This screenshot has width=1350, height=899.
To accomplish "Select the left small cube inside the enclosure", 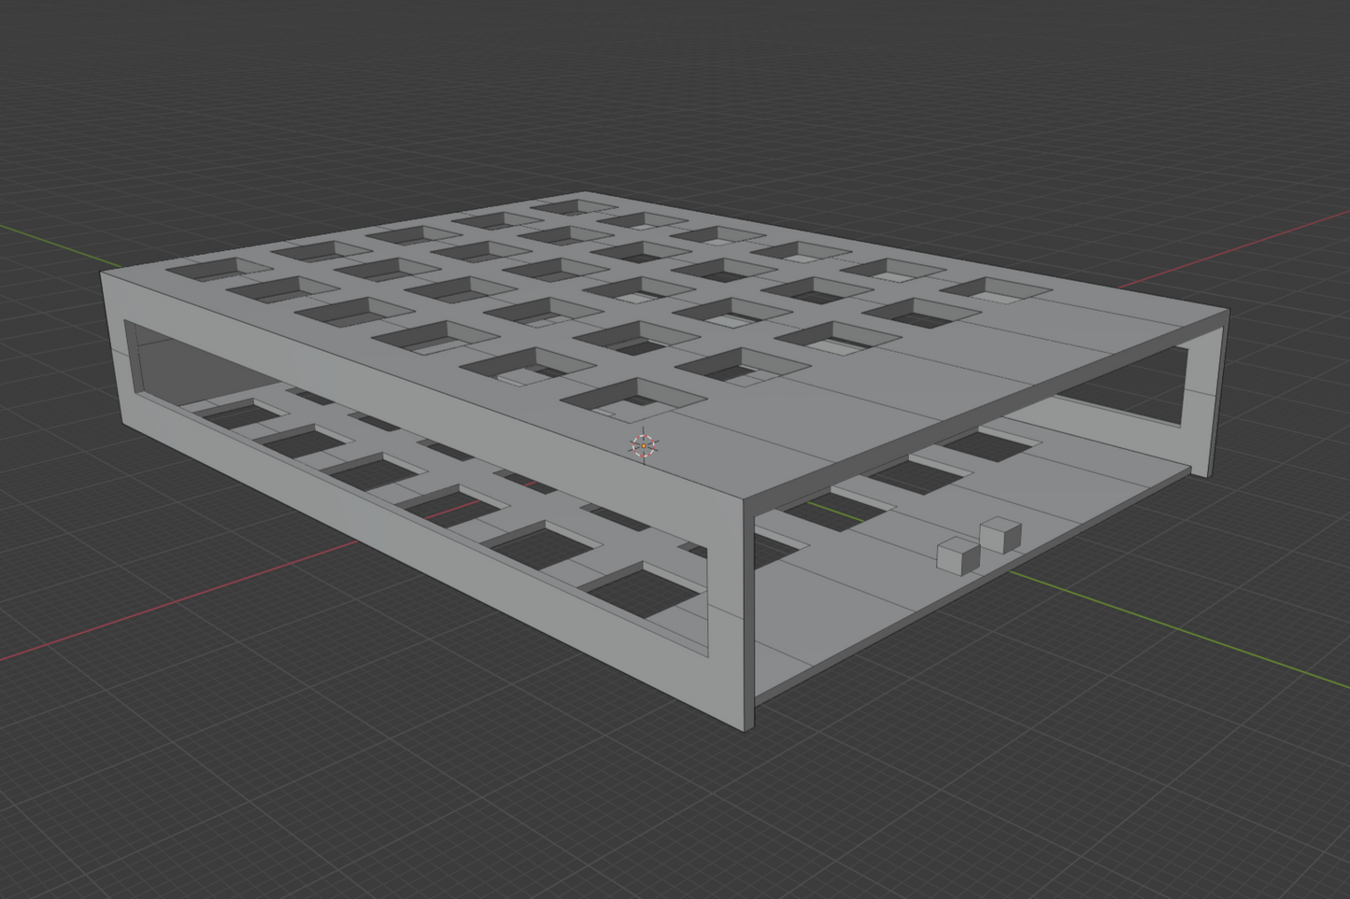I will (958, 555).
